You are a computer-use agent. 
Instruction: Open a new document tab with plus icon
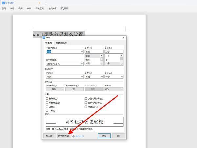pos(46,3)
